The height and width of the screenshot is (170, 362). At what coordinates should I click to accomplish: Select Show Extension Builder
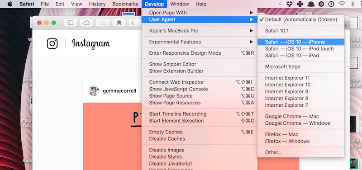click(x=200, y=71)
